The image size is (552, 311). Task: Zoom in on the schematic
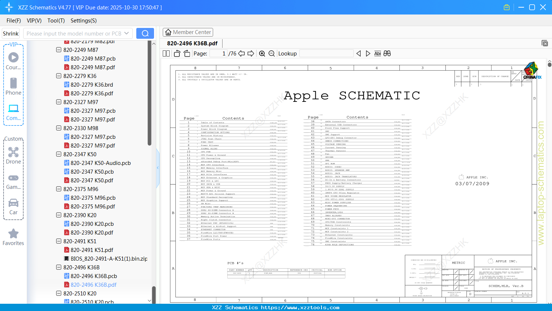(x=262, y=54)
